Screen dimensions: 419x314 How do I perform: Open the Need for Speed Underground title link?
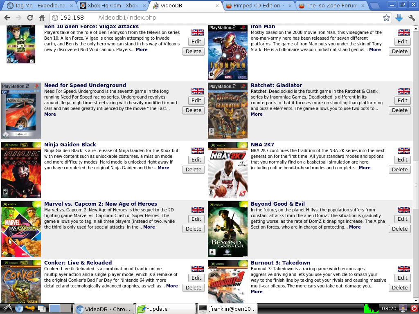(x=85, y=85)
